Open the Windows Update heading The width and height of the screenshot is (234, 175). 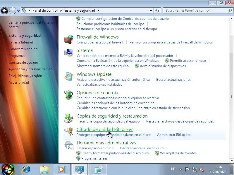[x=94, y=74]
